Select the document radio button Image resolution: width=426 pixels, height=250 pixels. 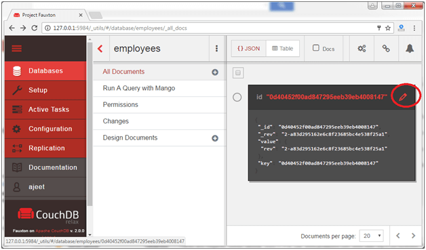click(237, 97)
